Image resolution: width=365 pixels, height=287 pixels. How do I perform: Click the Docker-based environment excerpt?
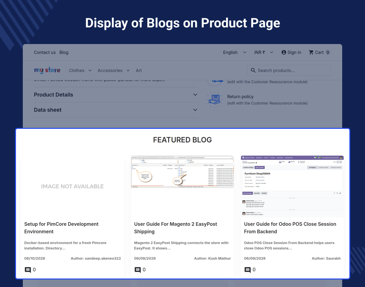(x=65, y=246)
